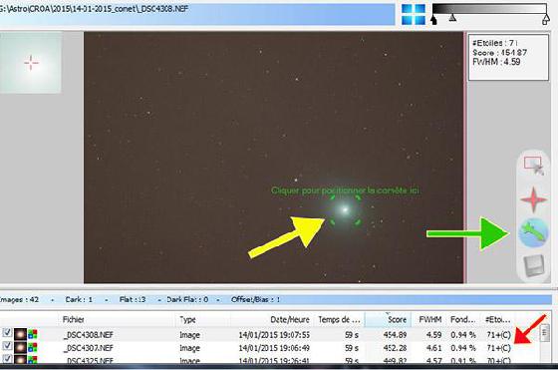The height and width of the screenshot is (370, 558).
Task: Uncheck the _DSC4308.NEF file checkbox
Action: coord(7,333)
